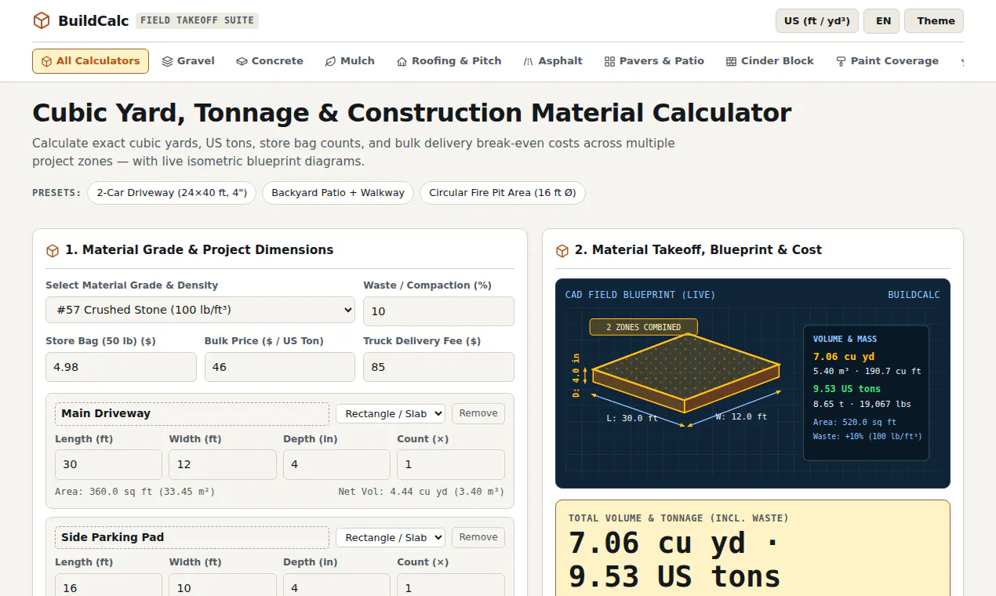Go to Roofing & Pitch tab

[449, 61]
